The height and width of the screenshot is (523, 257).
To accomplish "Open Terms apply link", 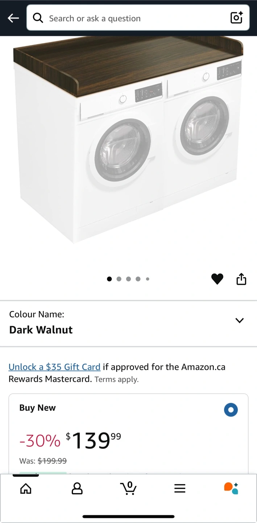I will 117,380.
